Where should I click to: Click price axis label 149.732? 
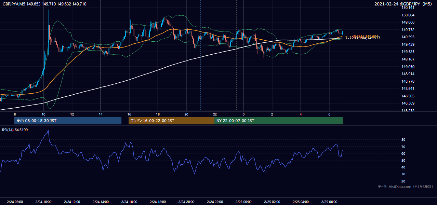pos(408,30)
